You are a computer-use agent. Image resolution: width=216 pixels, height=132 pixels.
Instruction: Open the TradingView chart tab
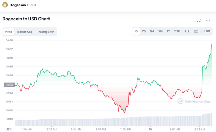[46, 32]
